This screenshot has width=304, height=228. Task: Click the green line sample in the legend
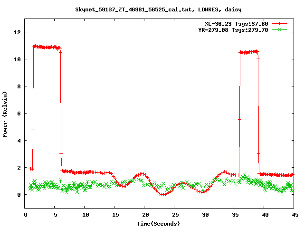click(x=279, y=30)
